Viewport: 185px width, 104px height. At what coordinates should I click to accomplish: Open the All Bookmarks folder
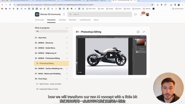178,9
